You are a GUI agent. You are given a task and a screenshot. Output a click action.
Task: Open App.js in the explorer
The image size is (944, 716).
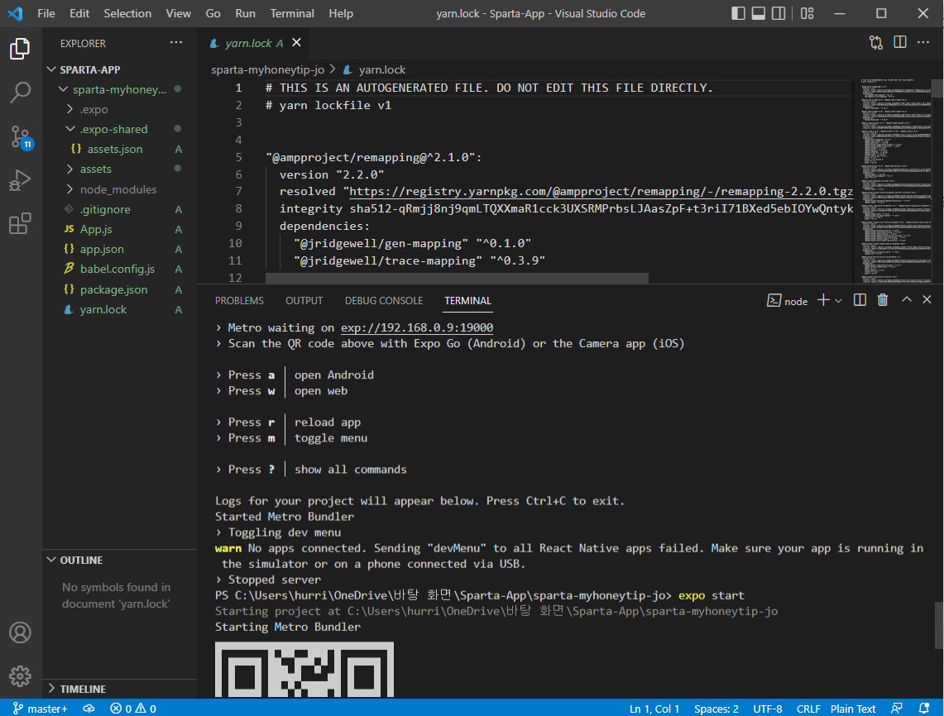(120, 229)
